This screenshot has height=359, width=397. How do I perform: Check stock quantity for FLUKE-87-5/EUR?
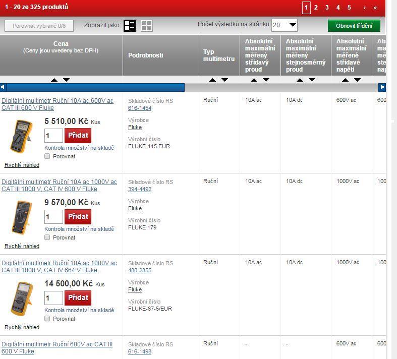click(x=79, y=310)
